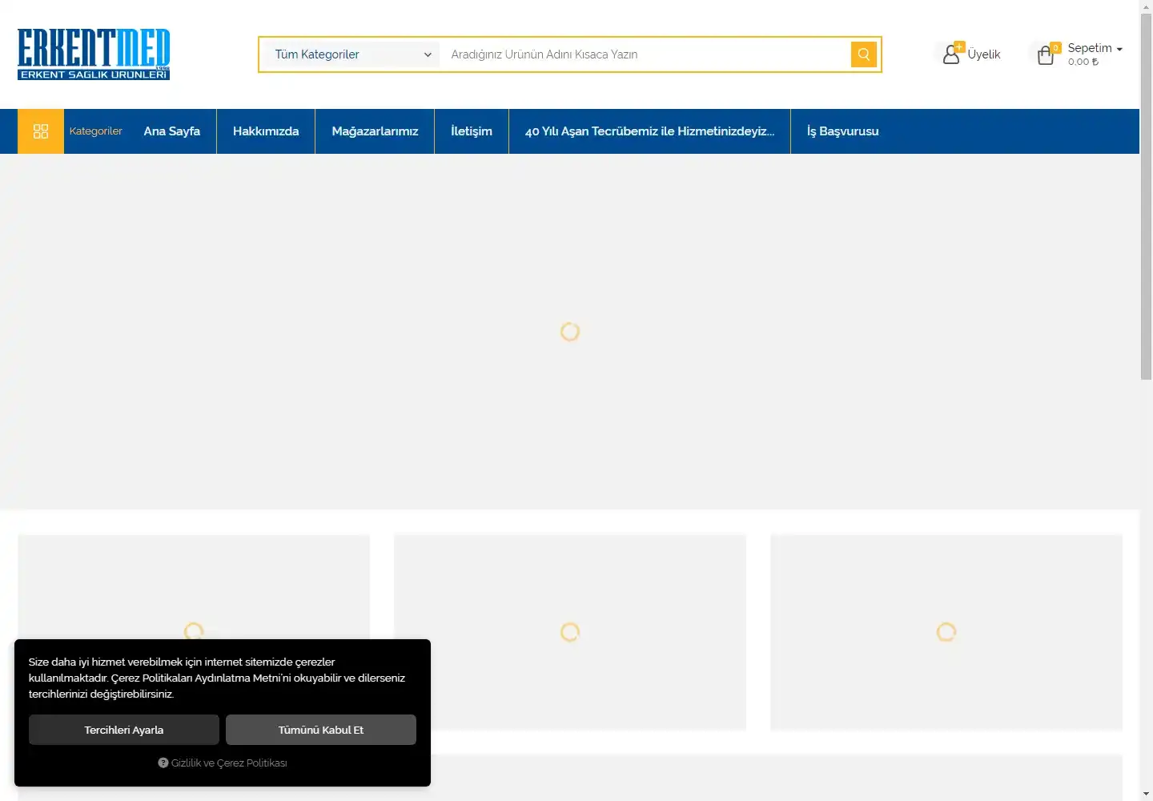Click the scrollbar down arrow
1153x801 pixels.
[1146, 794]
